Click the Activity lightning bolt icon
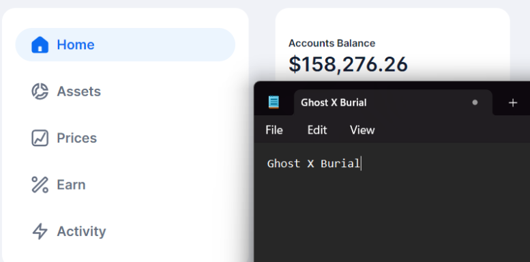Screen dimensions: 530x262 pos(40,231)
